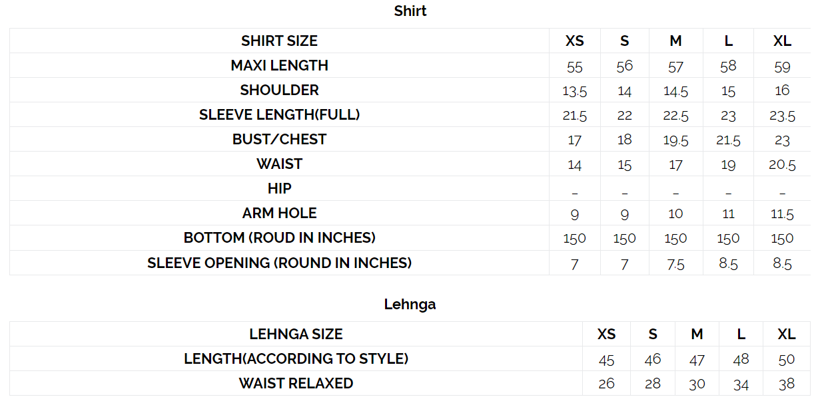
Task: Click the BUST/CHEST row label
Action: click(279, 140)
